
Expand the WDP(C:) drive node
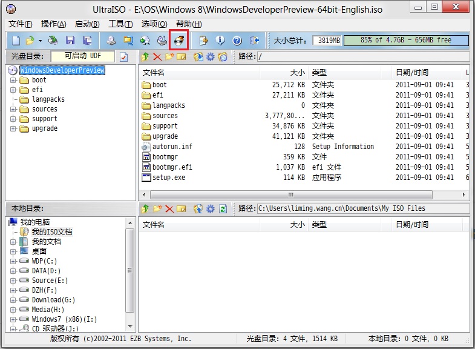pos(13,261)
